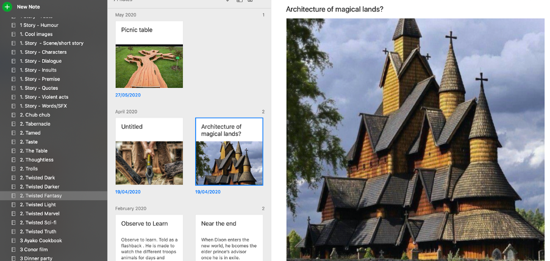
Task: Click notebook icon beside 2. Tamed
Action: click(13, 133)
